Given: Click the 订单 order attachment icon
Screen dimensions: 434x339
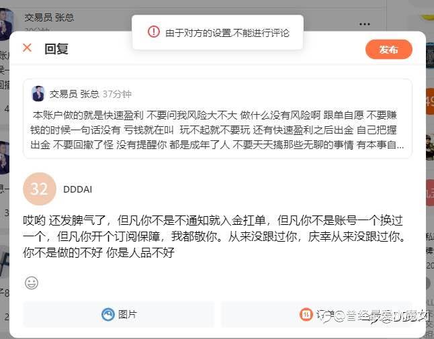Looking at the screenshot, I should point(306,314).
